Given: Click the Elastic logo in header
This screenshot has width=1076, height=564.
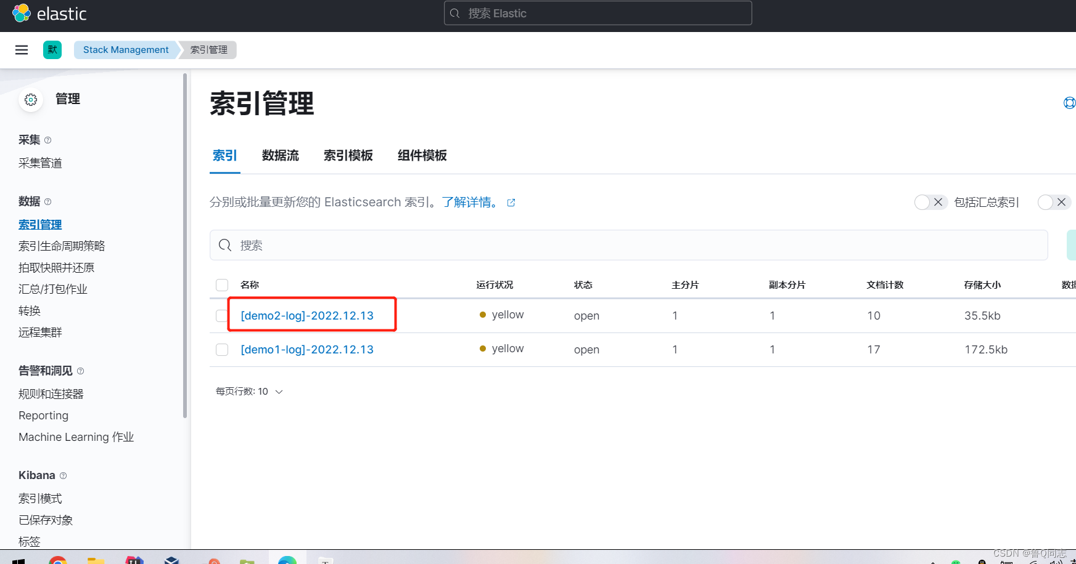Looking at the screenshot, I should pyautogui.click(x=49, y=13).
